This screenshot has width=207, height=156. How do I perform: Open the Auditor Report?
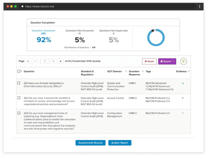(x=120, y=143)
